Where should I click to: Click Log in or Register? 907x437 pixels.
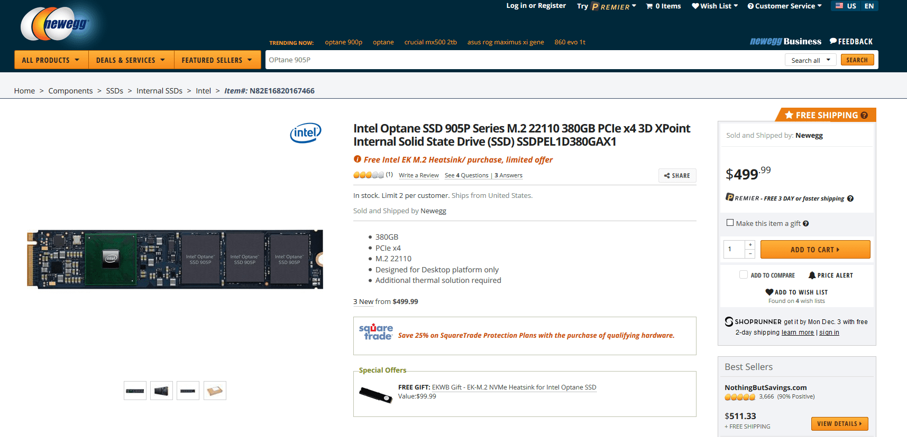[536, 6]
